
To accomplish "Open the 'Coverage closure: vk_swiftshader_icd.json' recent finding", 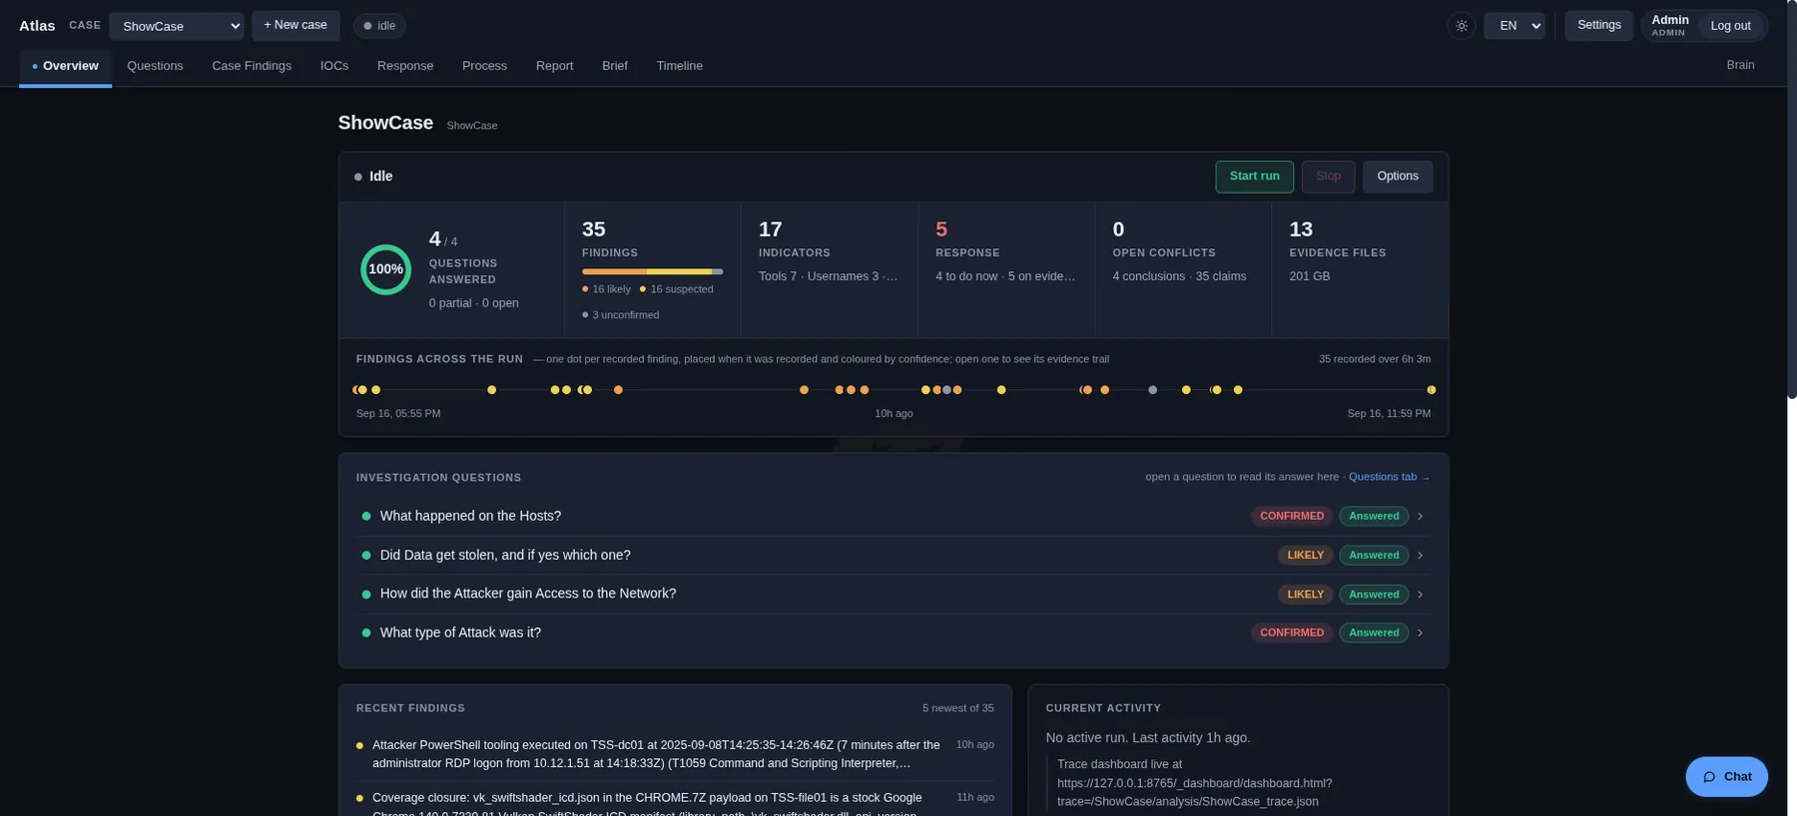I will (675, 805).
